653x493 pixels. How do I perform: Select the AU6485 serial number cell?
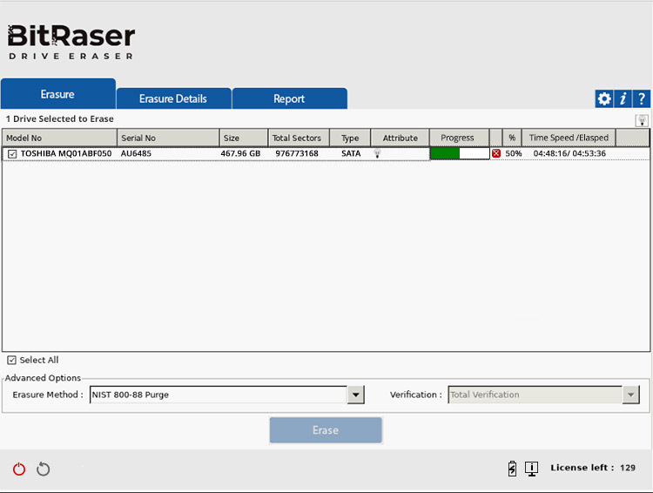136,153
